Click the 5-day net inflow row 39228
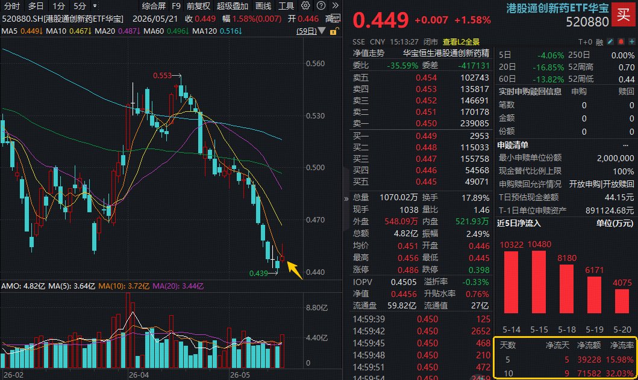The height and width of the screenshot is (380, 638). (566, 360)
